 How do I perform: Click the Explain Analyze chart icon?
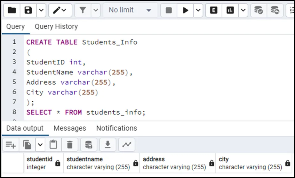[x=230, y=10]
